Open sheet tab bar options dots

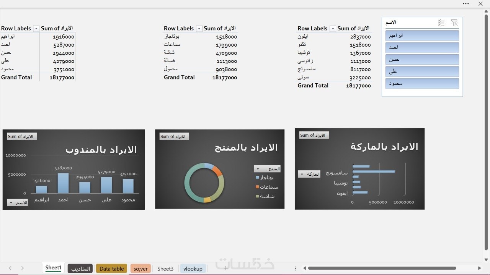(295, 269)
